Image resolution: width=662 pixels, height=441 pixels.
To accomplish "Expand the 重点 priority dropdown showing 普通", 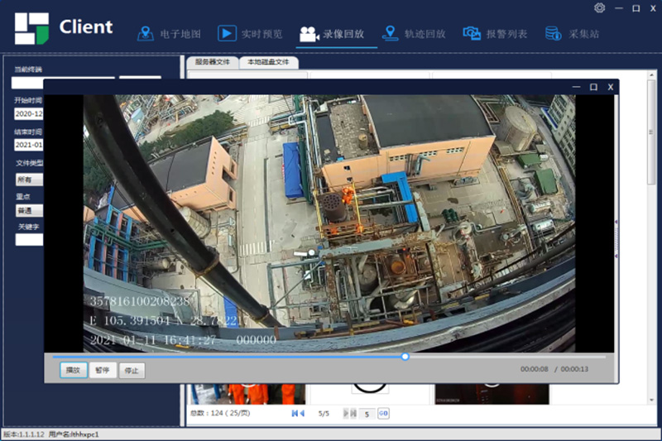I will (29, 210).
